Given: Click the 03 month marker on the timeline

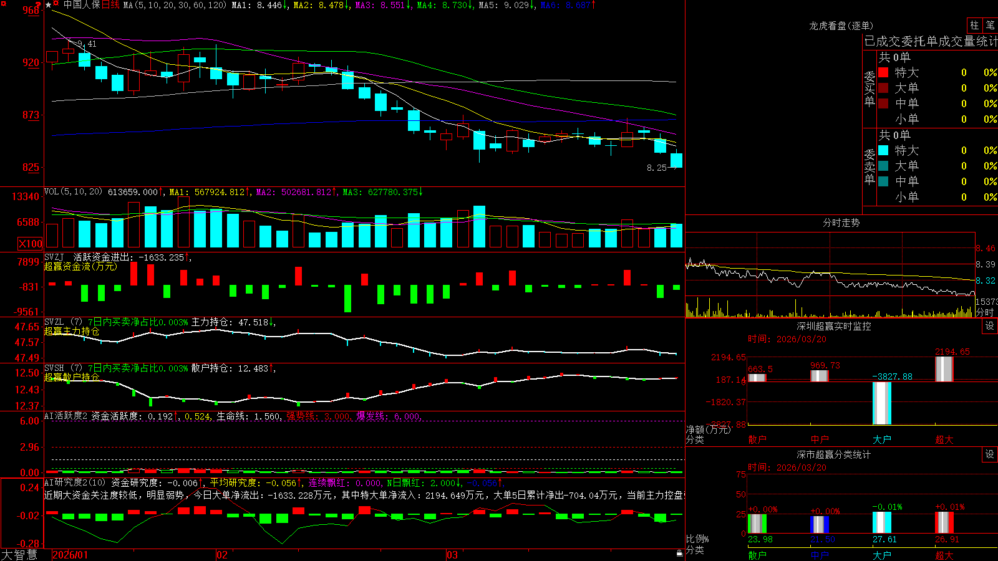Looking at the screenshot, I should point(452,555).
